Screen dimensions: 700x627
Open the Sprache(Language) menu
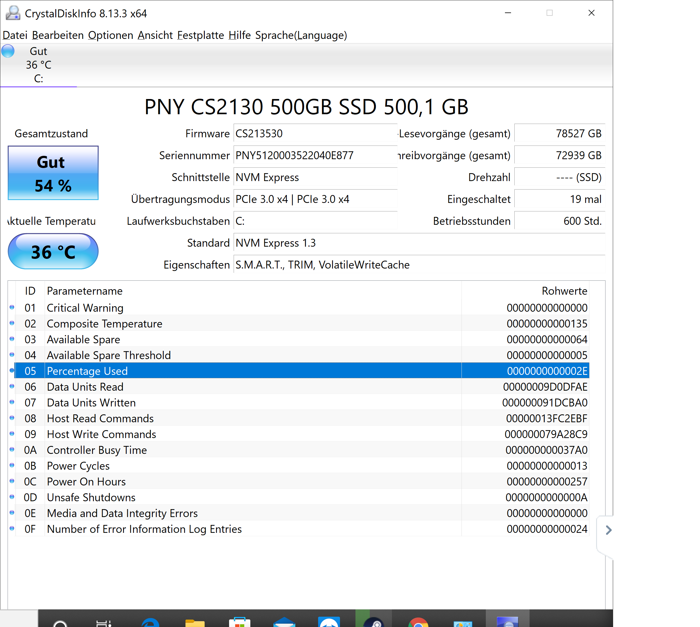[301, 35]
